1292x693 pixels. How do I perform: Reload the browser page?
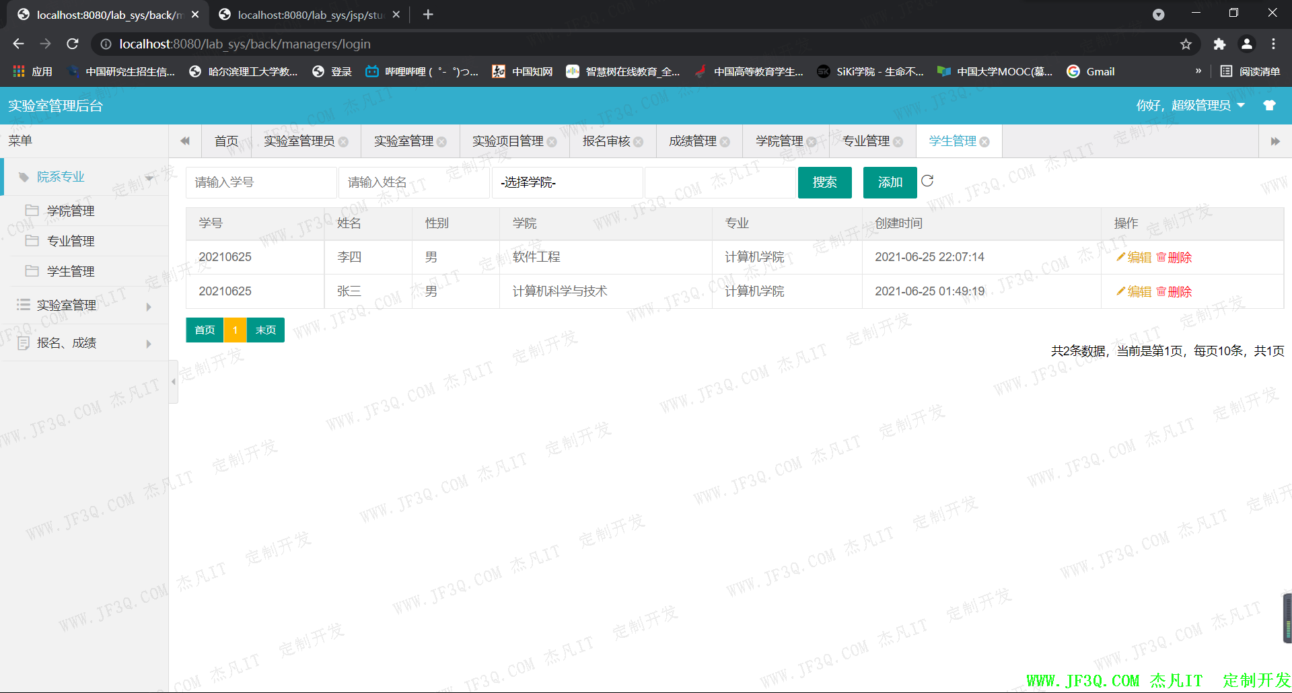click(73, 44)
